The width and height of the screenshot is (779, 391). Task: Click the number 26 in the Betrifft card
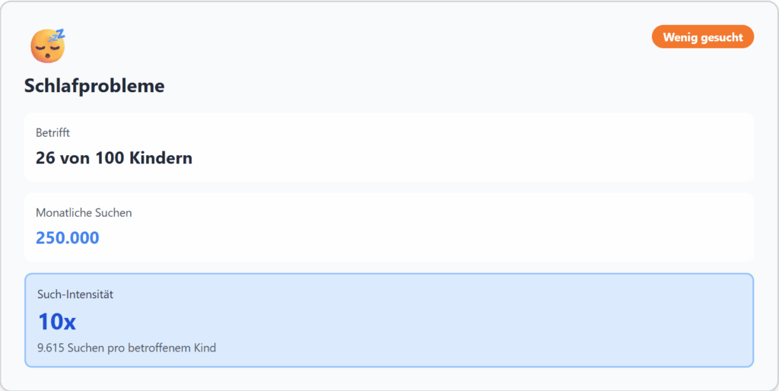coord(46,158)
